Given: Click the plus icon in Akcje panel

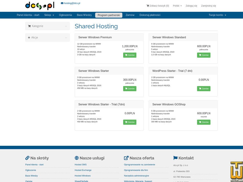Looking at the screenshot, I should pos(29,38).
